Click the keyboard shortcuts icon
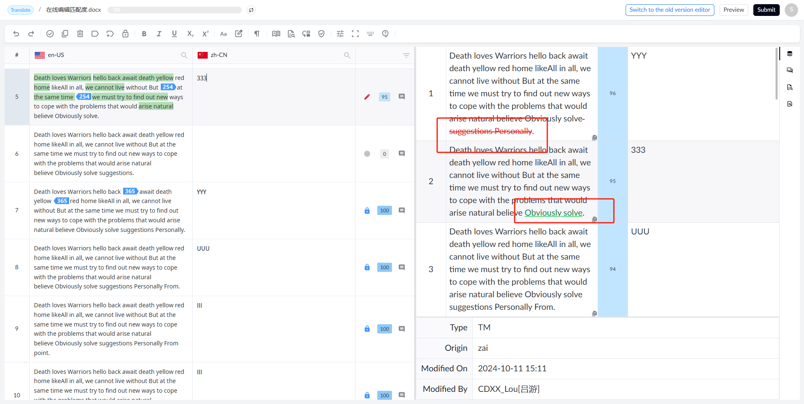Screen dimensions: 804x404 click(x=370, y=34)
